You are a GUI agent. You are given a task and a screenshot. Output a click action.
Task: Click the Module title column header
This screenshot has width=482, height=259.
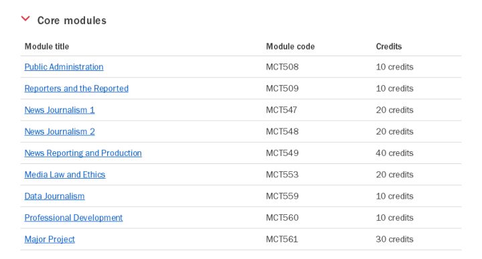[47, 46]
